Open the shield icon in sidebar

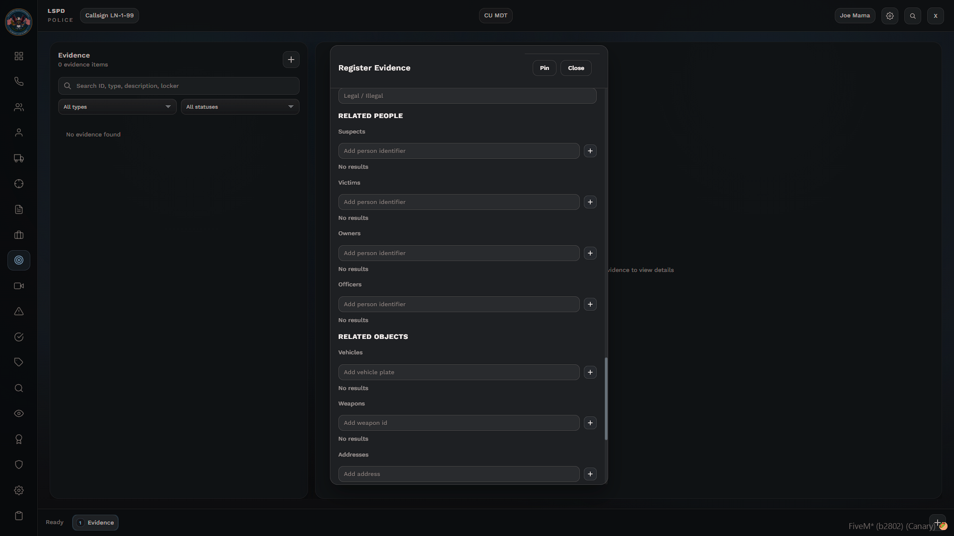tap(19, 465)
